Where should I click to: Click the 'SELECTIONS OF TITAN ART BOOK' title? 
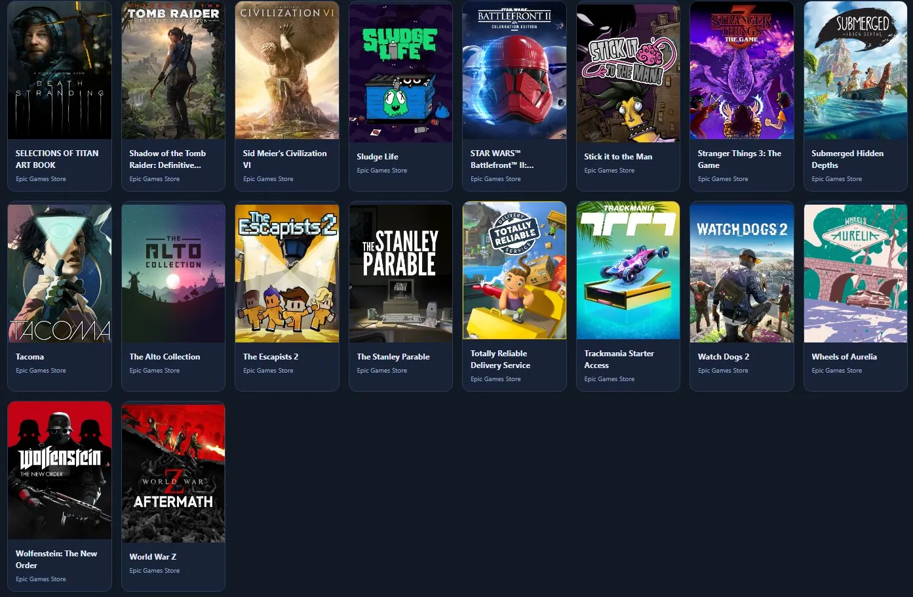pyautogui.click(x=57, y=159)
